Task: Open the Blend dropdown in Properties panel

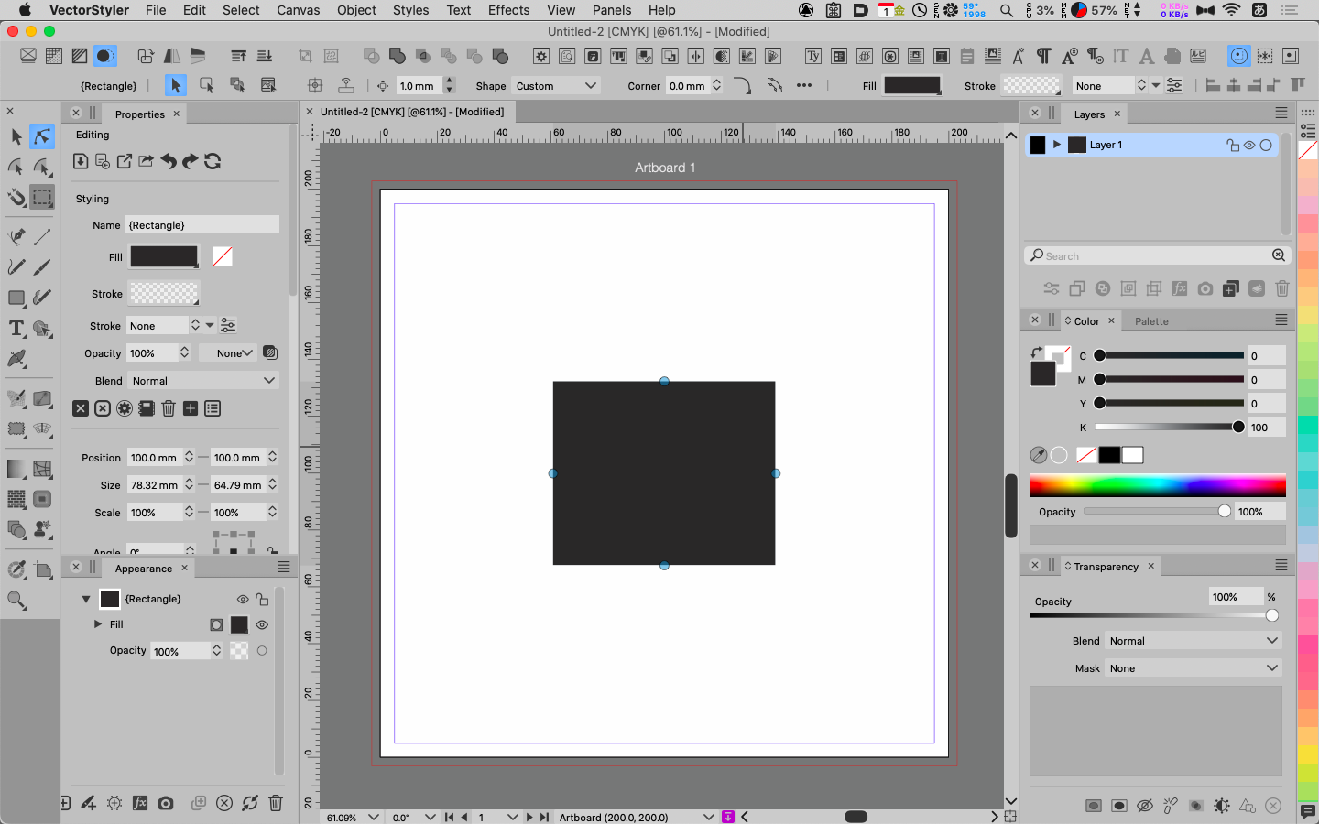Action: pyautogui.click(x=202, y=381)
